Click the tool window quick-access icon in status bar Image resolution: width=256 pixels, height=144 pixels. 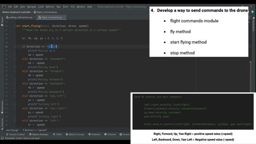(x=2, y=138)
